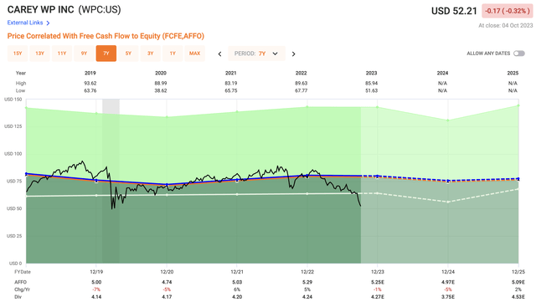This screenshot has width=536, height=302.
Task: Click the CAREY WP INC title
Action: click(x=41, y=9)
